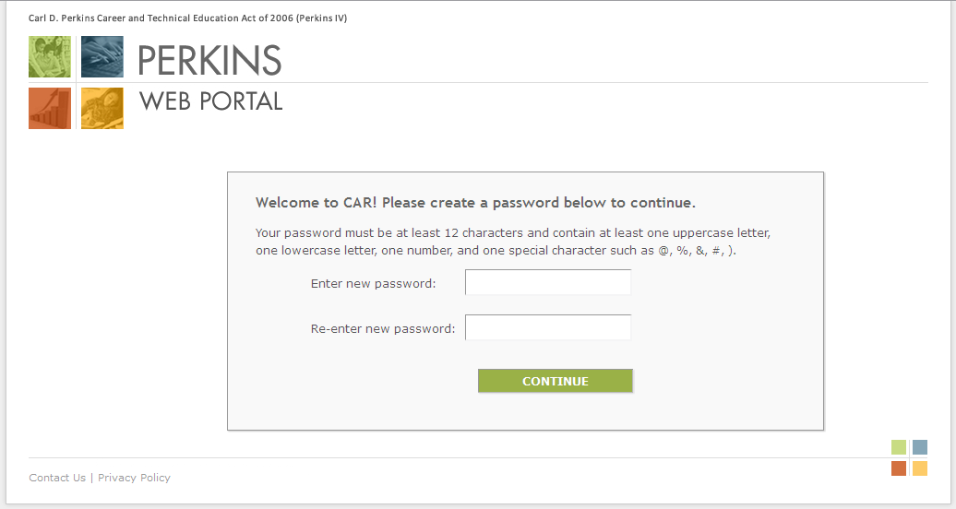Focus the Re-enter new password field

tap(548, 327)
